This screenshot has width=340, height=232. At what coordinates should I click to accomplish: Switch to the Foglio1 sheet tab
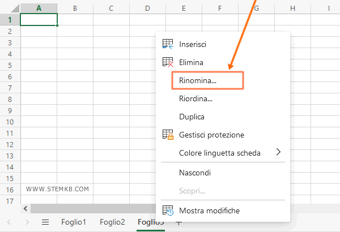tap(74, 222)
